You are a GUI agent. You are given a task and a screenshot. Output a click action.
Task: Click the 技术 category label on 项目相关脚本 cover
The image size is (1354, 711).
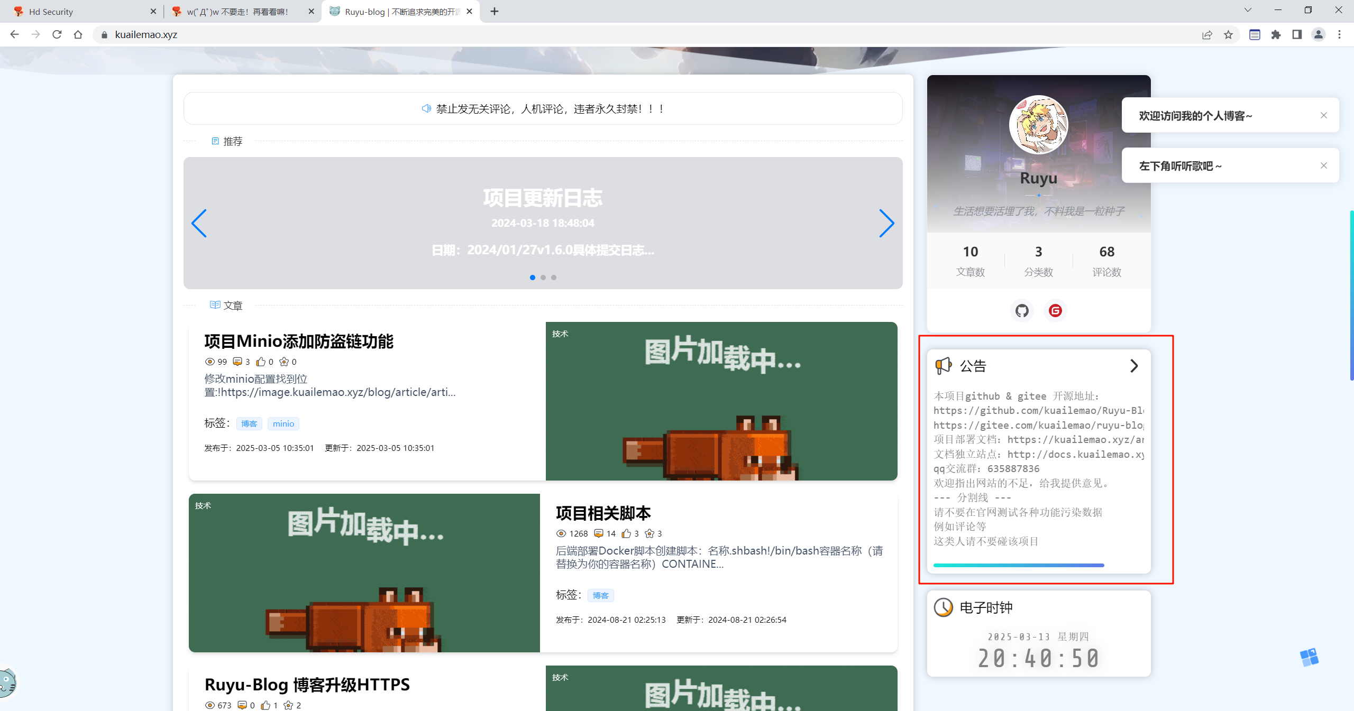(203, 505)
